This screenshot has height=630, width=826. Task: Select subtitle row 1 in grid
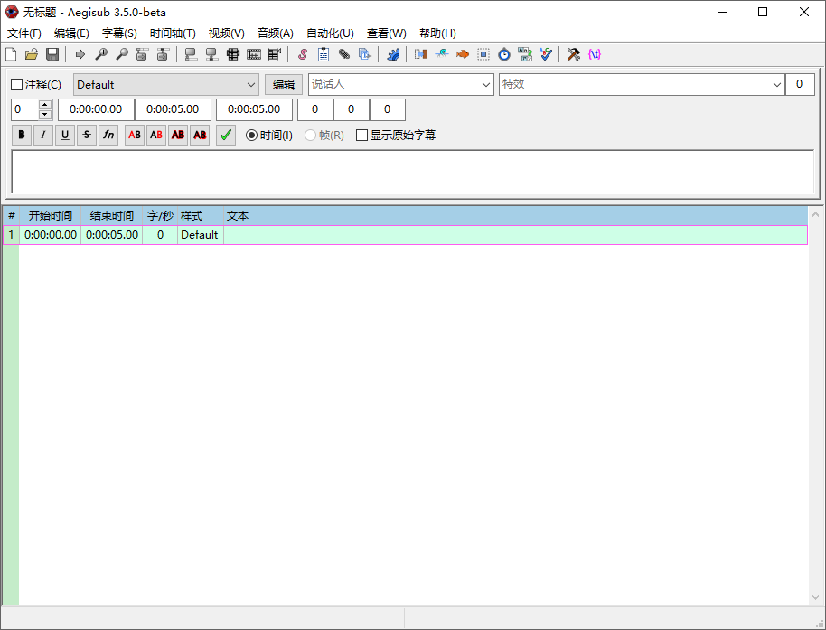pos(405,235)
